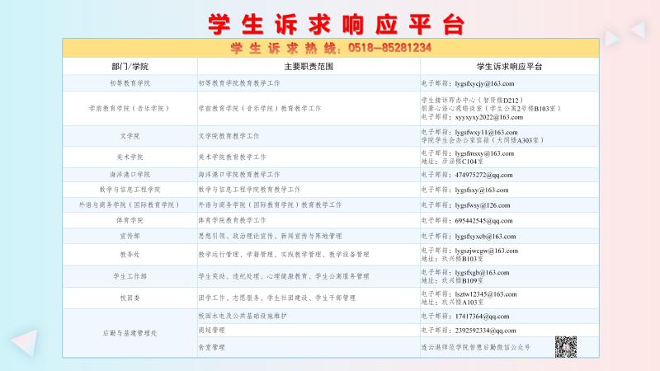Click the 教务处 department cell
The height and width of the screenshot is (371, 660).
click(130, 254)
